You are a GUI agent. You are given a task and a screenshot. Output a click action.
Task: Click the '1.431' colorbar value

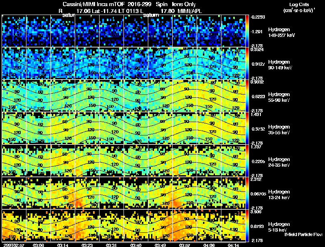pos(256,115)
